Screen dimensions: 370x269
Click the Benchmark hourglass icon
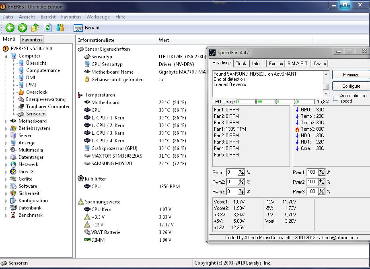[x=13, y=215]
